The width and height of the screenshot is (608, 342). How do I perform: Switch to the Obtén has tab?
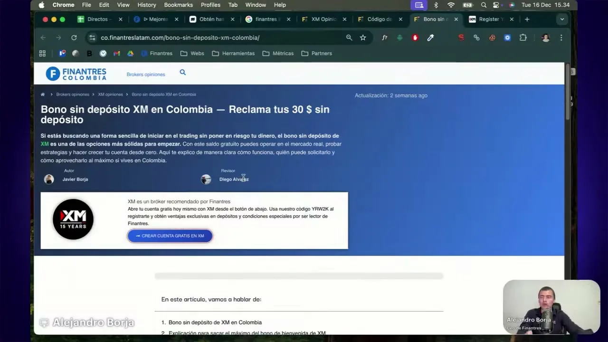click(211, 19)
